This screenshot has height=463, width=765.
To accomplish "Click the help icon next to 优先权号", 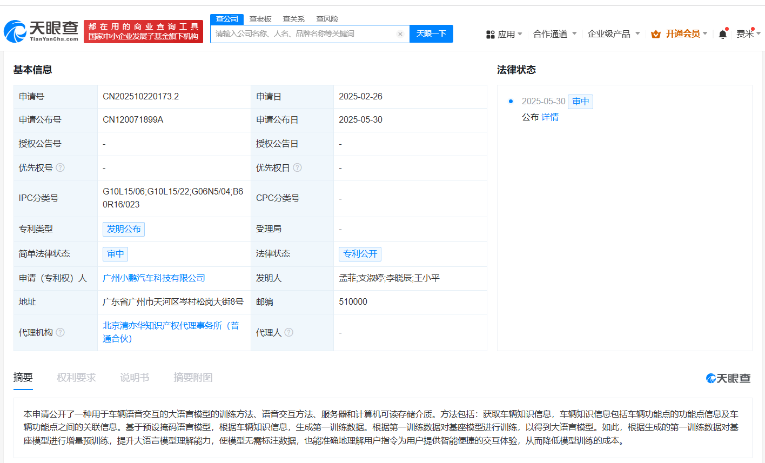I will (61, 167).
